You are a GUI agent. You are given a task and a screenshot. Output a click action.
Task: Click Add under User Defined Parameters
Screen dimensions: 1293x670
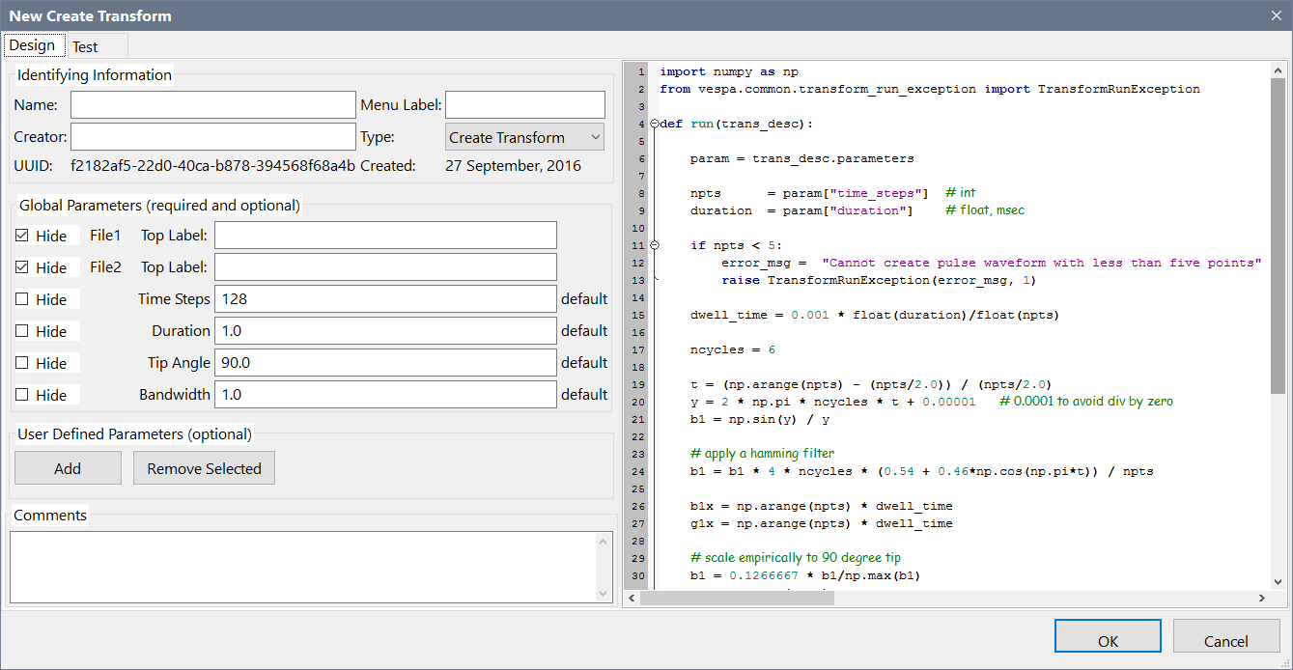(x=68, y=468)
